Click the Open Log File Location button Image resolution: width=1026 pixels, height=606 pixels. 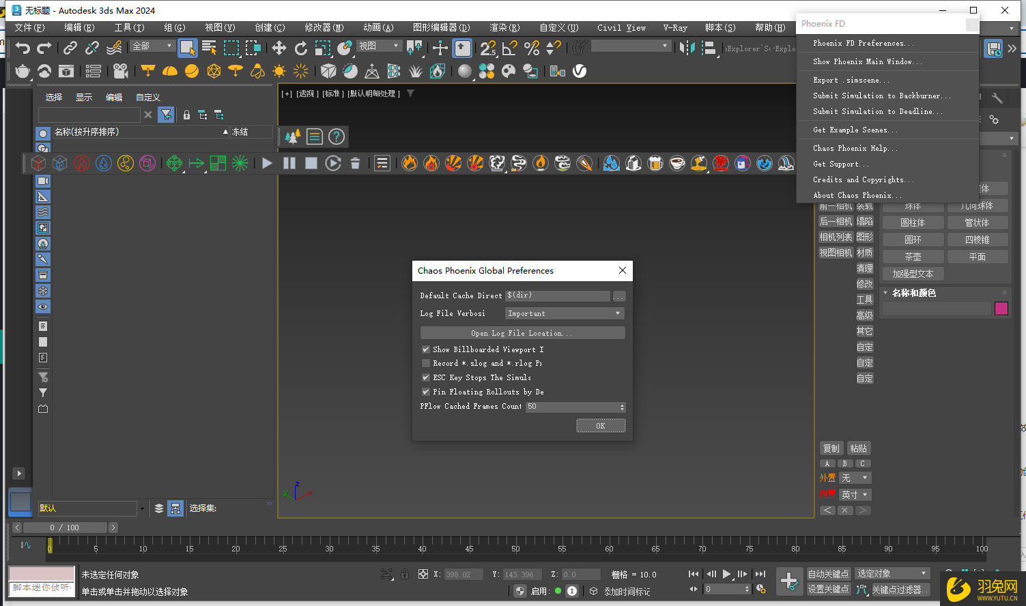point(522,332)
